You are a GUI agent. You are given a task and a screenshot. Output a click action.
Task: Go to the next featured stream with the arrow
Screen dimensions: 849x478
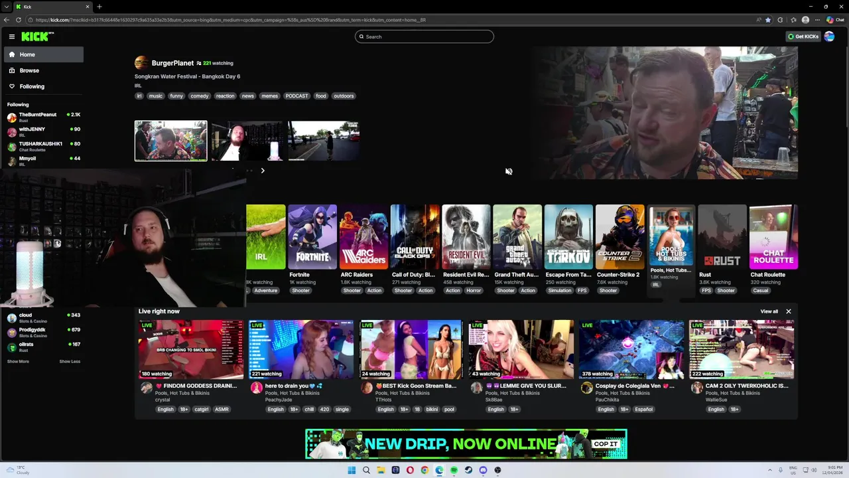tap(263, 171)
